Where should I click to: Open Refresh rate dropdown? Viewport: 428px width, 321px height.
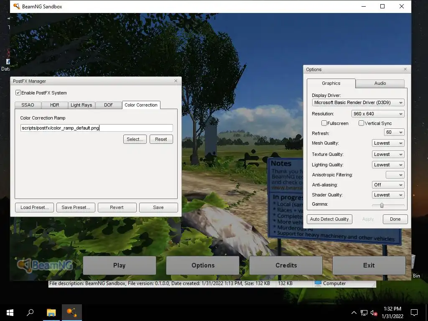coord(394,132)
